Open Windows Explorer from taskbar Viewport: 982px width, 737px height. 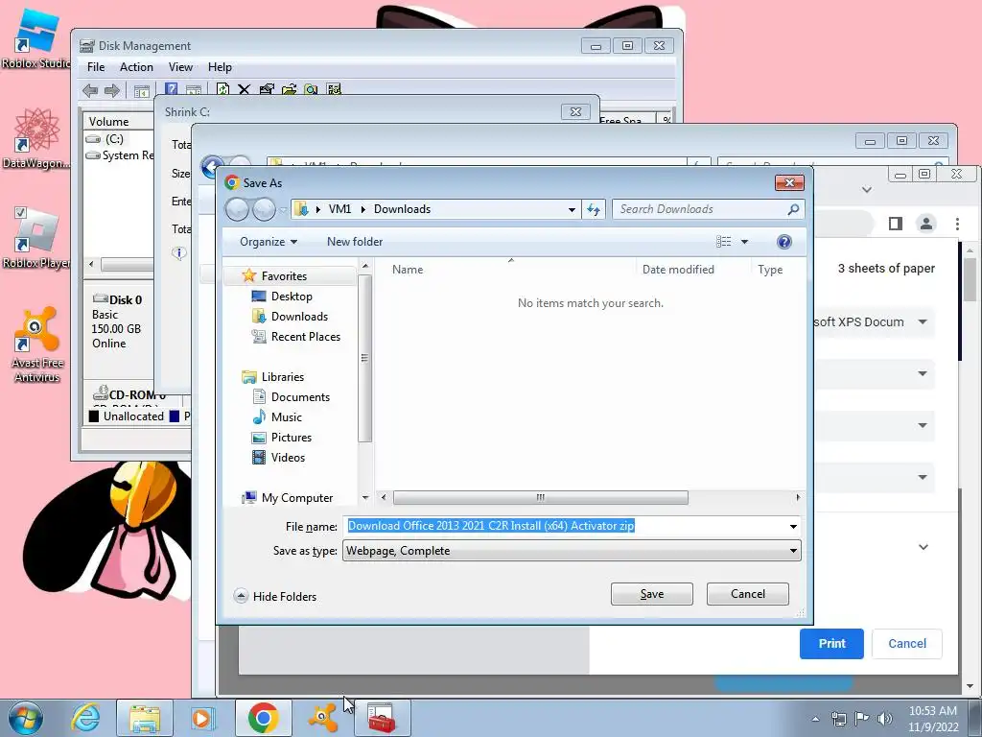(x=145, y=718)
